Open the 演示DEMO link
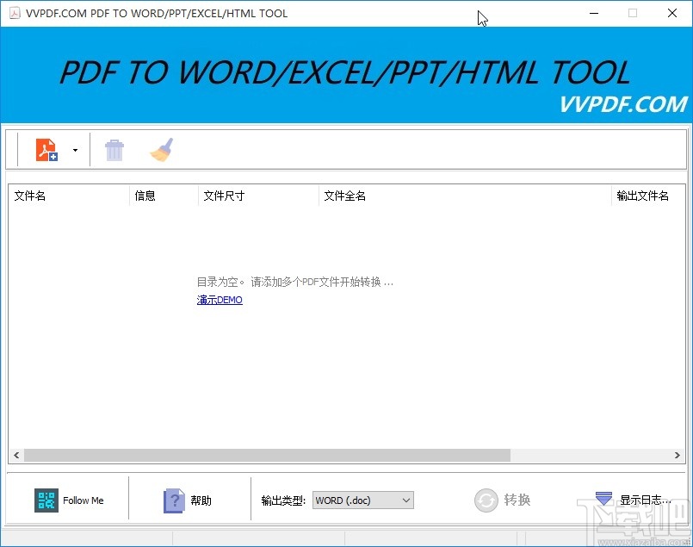Image resolution: width=693 pixels, height=547 pixels. coord(219,300)
